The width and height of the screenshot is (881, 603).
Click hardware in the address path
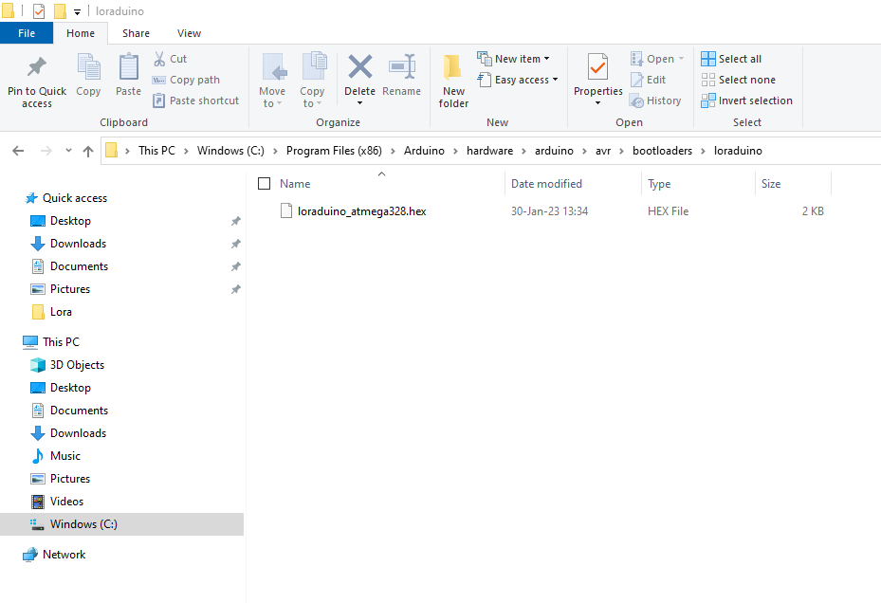coord(489,151)
